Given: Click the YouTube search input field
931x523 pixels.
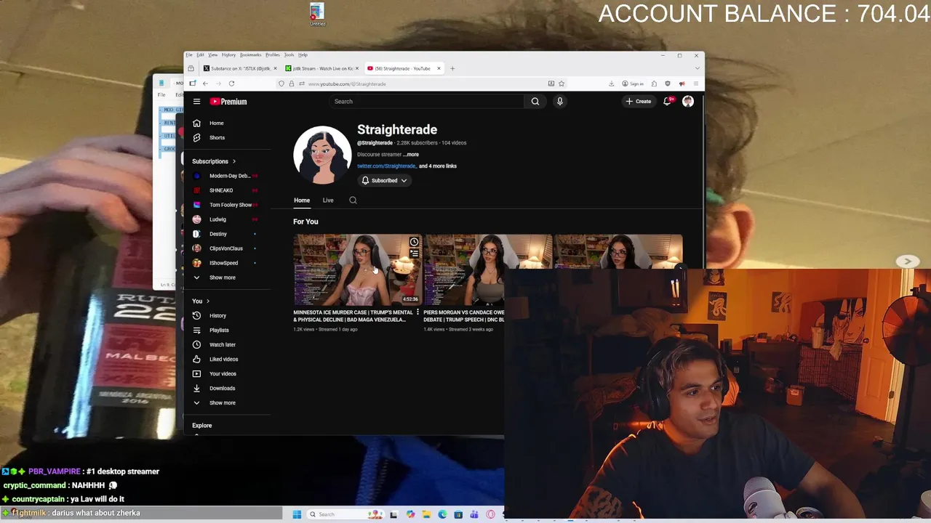Looking at the screenshot, I should 427,102.
